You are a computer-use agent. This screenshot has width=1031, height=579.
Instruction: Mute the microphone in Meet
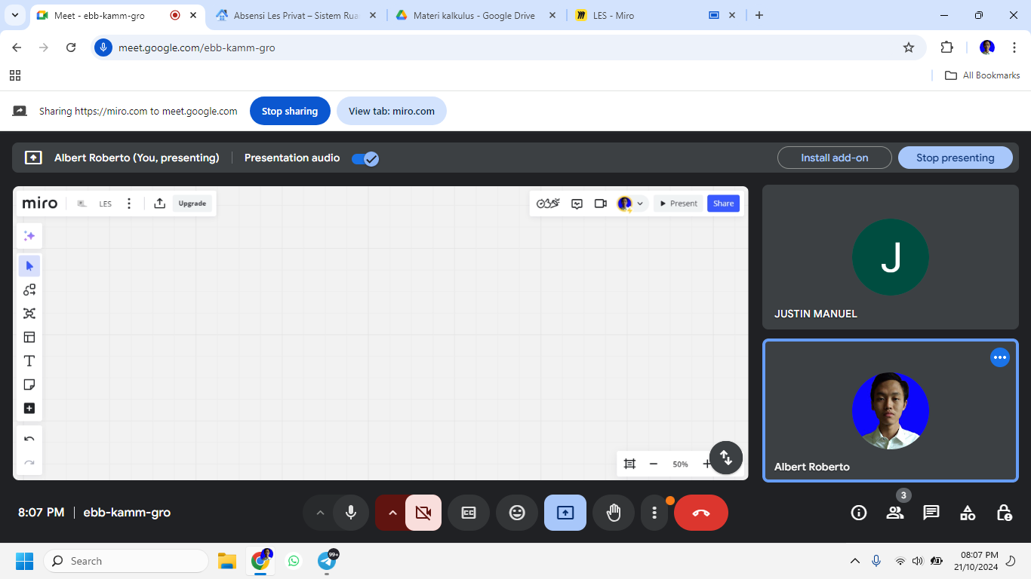click(x=351, y=513)
